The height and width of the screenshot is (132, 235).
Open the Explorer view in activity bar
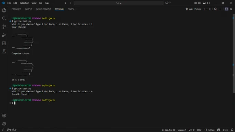[4, 10]
